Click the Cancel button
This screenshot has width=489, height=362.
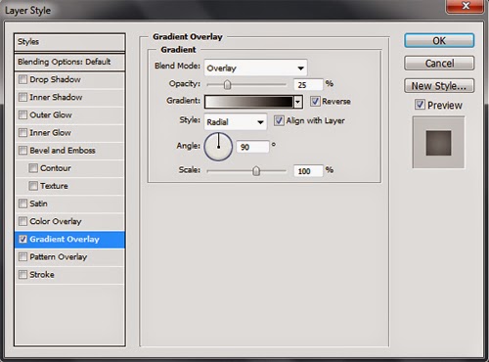tap(439, 63)
